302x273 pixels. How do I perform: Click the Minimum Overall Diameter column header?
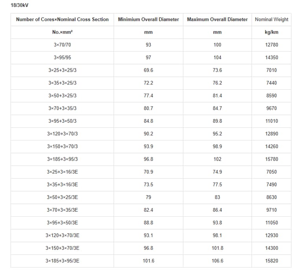148,19
